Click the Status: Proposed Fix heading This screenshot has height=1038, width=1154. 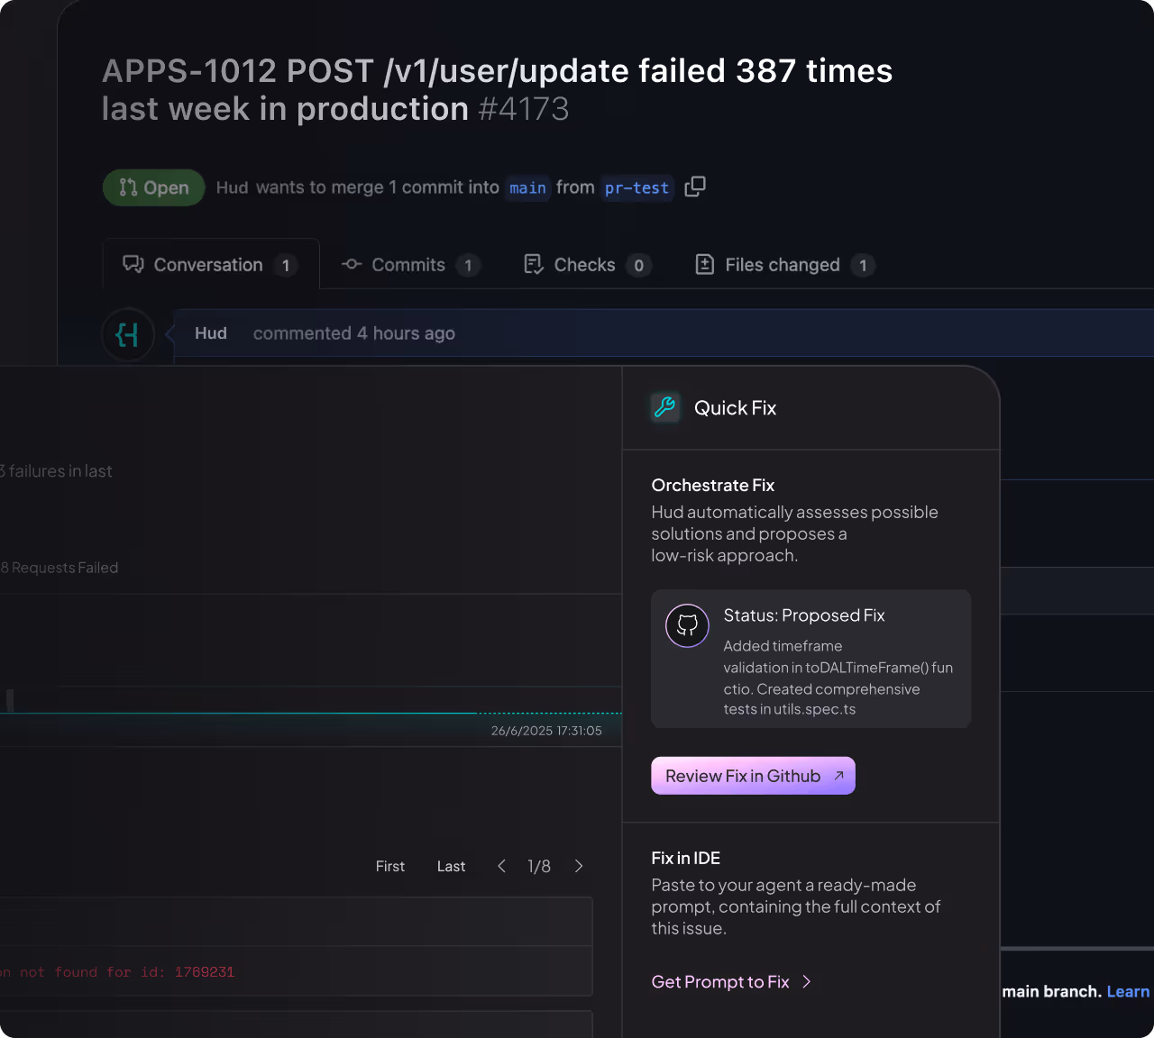(x=804, y=615)
